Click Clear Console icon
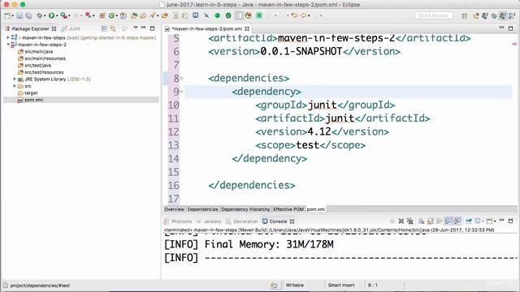 pos(422,221)
